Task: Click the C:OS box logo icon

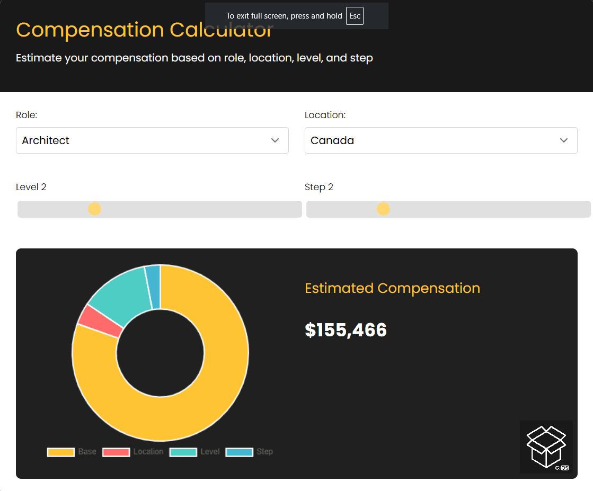Action: [546, 447]
